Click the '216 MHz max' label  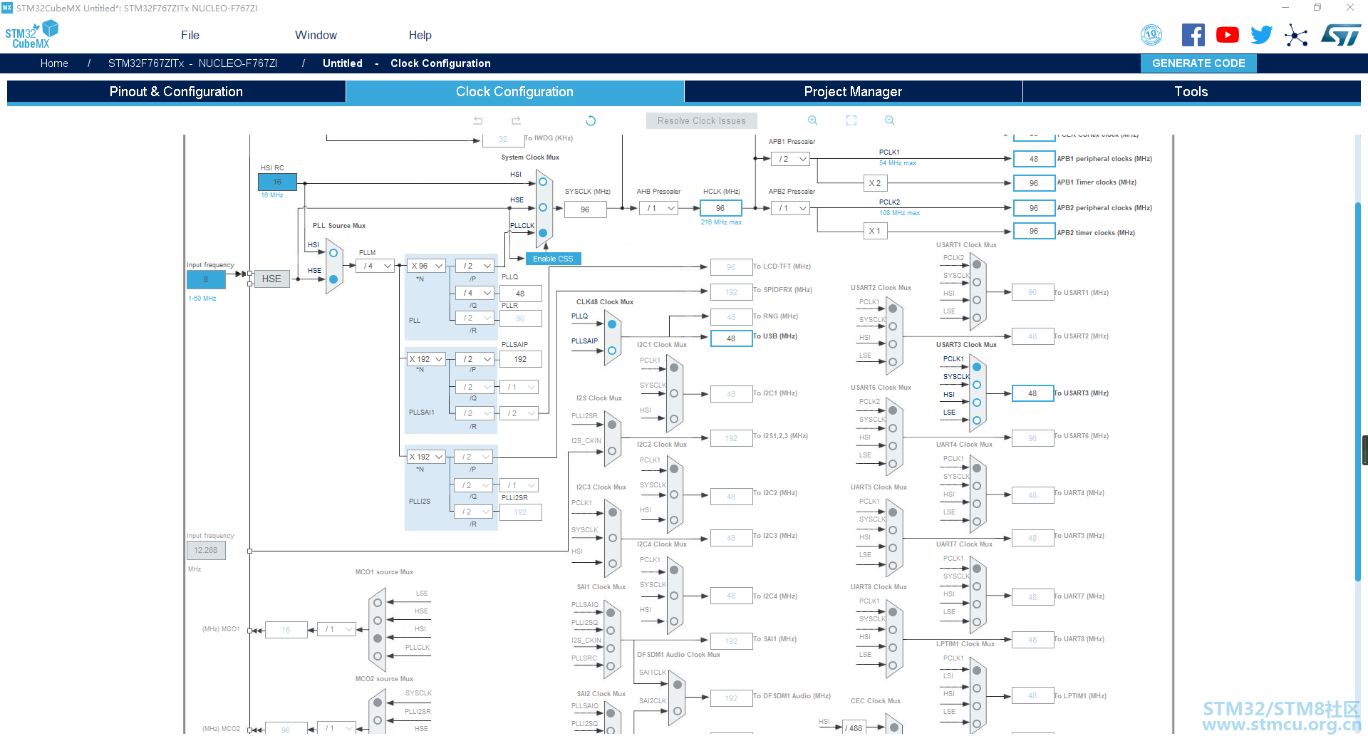point(721,222)
